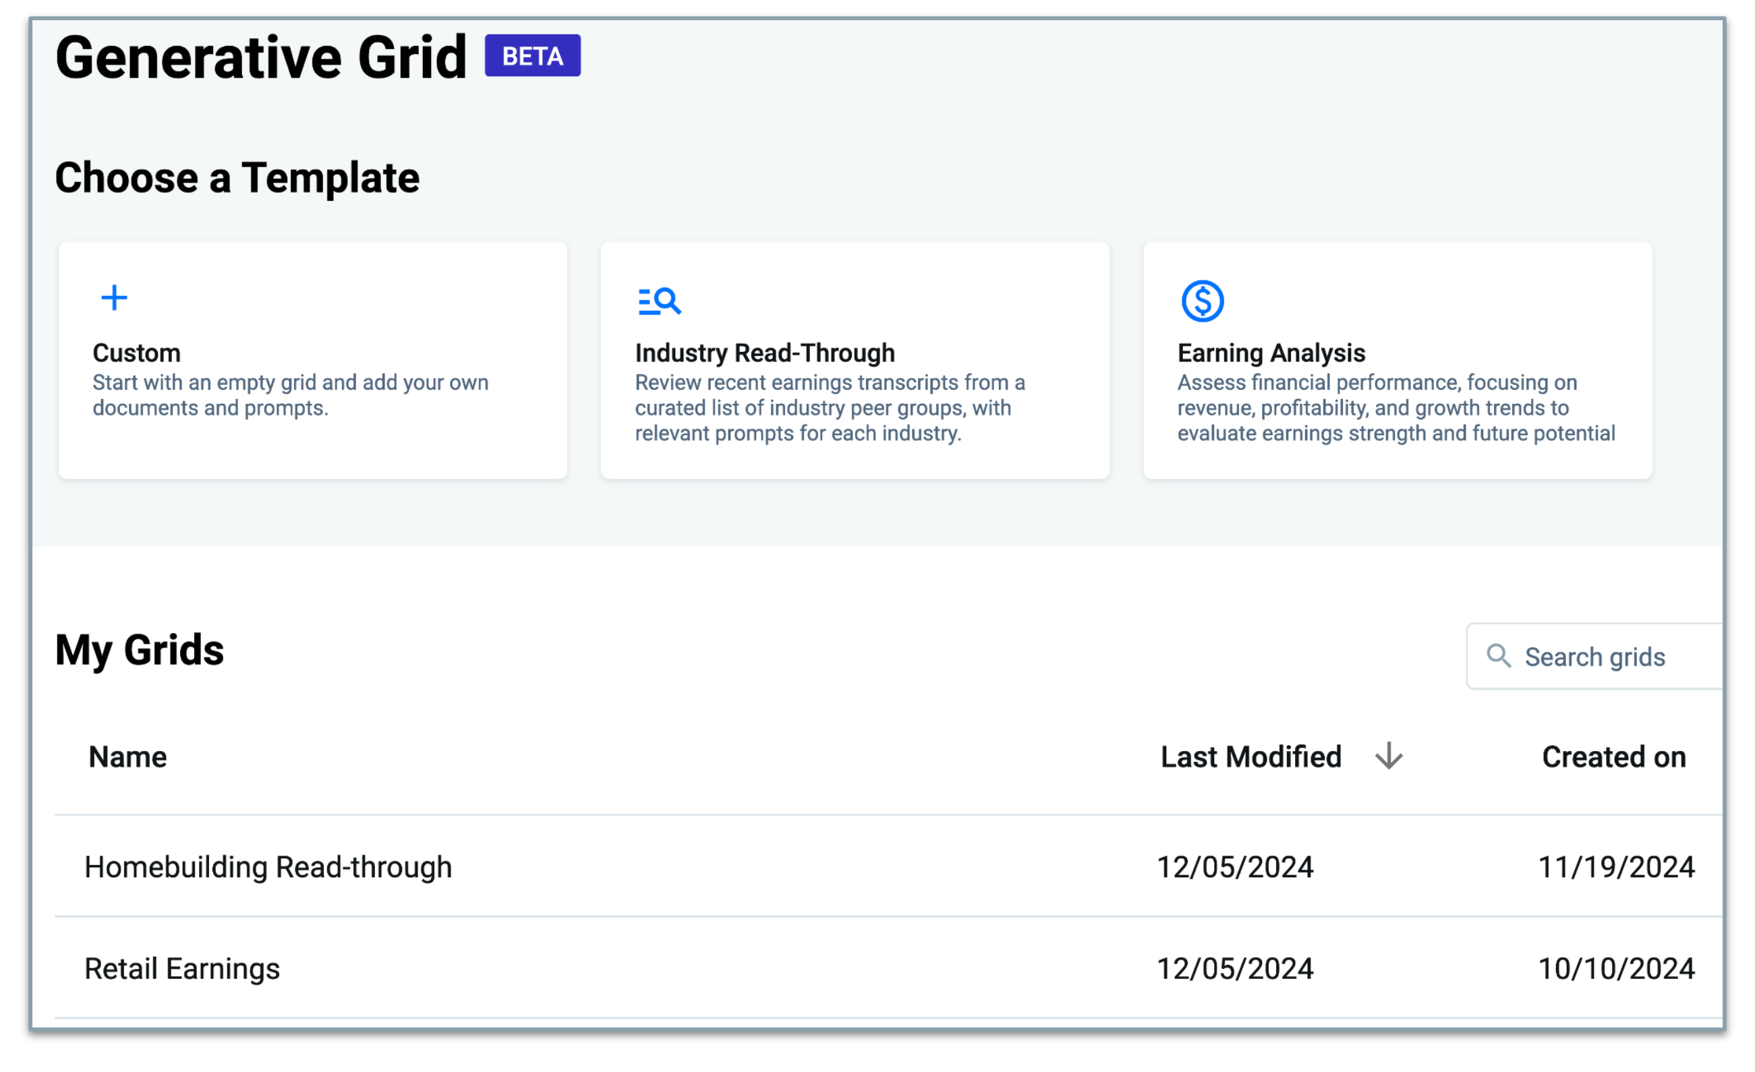1755x1072 pixels.
Task: Sort by the Last Modified column header
Action: tap(1250, 756)
